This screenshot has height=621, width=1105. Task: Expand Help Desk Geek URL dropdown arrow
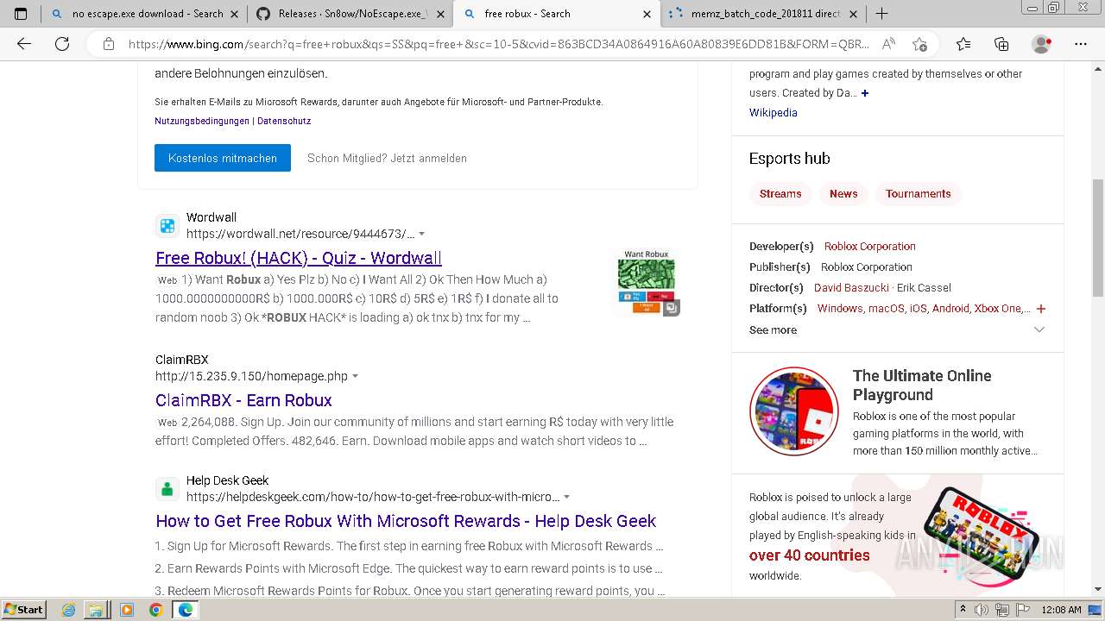[x=566, y=497]
